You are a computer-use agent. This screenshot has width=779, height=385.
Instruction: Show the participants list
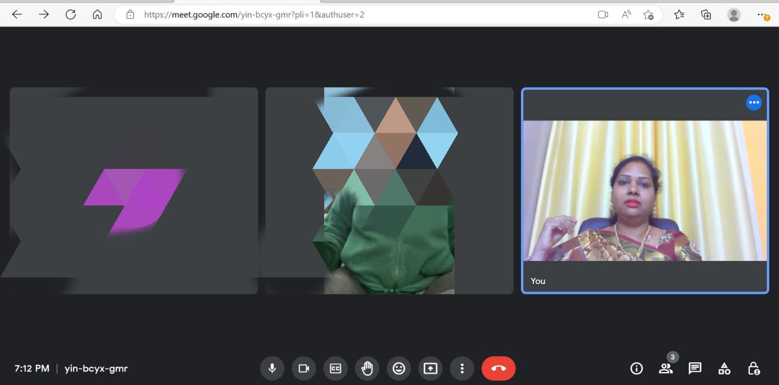[666, 368]
